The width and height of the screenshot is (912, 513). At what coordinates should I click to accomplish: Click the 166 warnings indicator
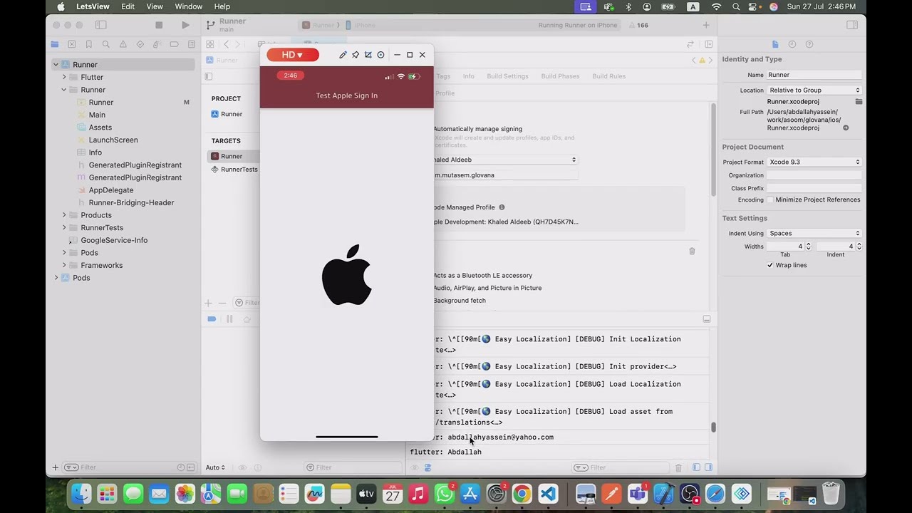coord(638,25)
